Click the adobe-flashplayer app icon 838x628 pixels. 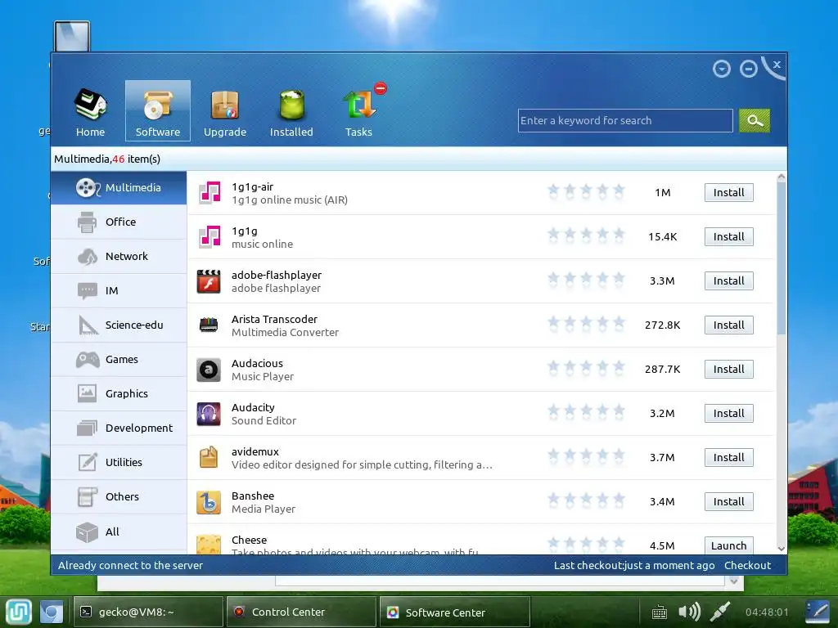click(x=209, y=281)
